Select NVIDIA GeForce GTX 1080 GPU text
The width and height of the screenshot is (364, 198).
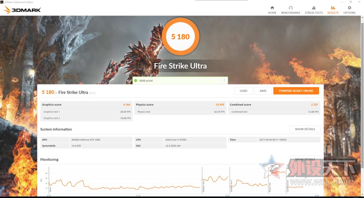click(x=86, y=140)
